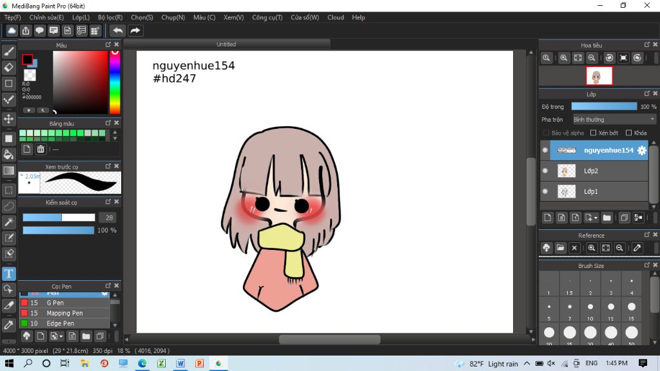Click the export share icon in toolbar
Image resolution: width=660 pixels, height=371 pixels.
point(26,30)
